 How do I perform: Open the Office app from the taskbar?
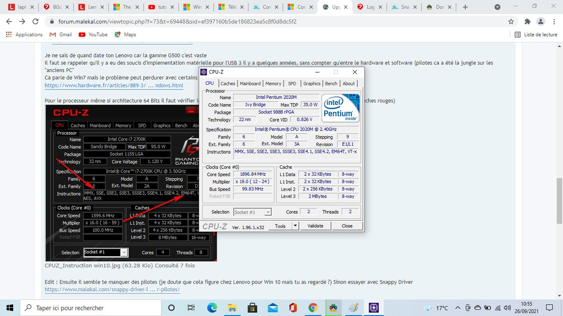(x=293, y=308)
